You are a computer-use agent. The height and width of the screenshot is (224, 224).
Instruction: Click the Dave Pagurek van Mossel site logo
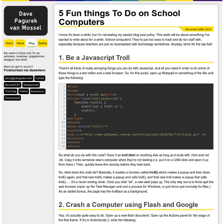point(26,21)
